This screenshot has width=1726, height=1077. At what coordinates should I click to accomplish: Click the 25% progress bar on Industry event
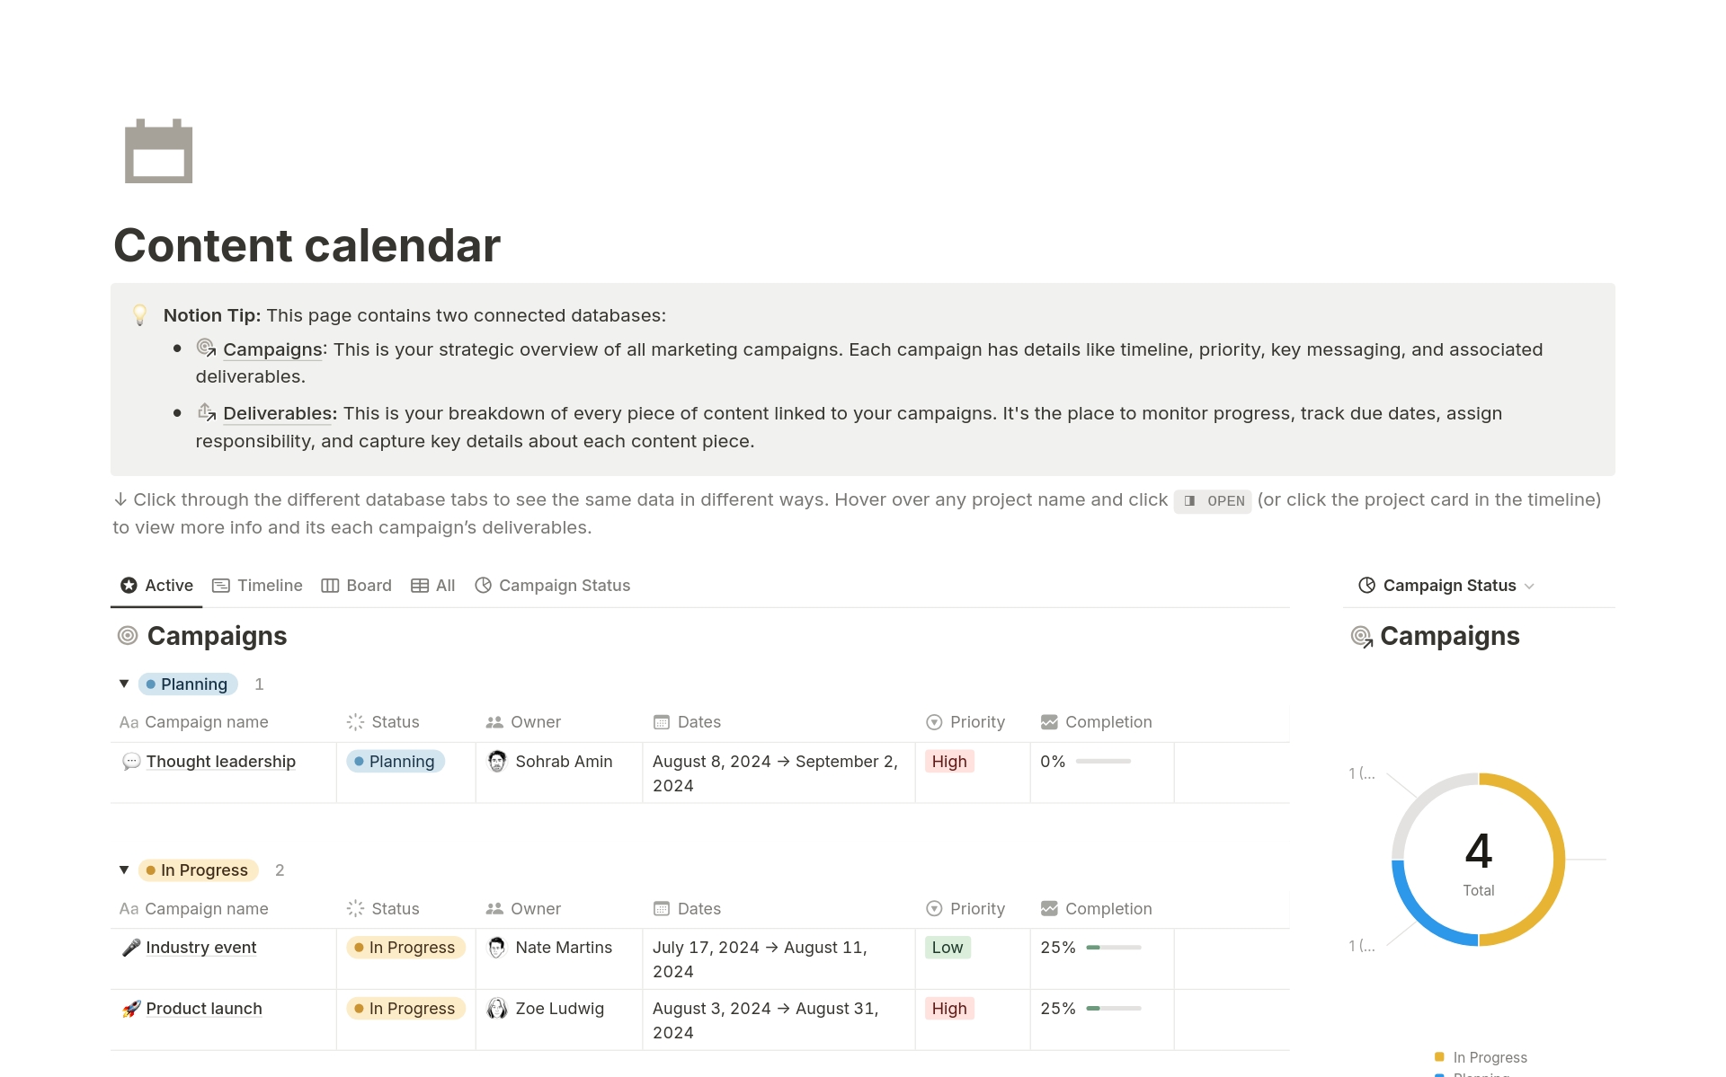click(1112, 947)
